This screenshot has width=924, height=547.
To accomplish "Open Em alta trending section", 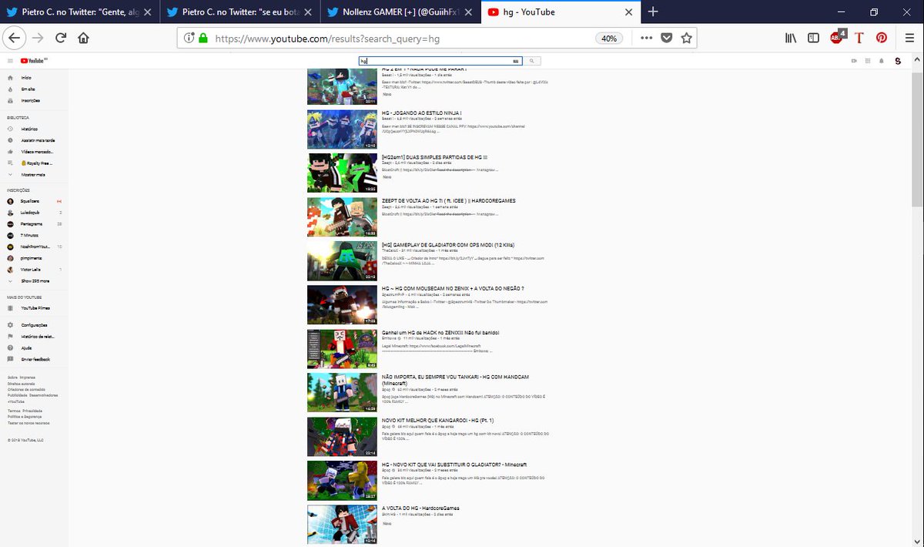I will coord(28,89).
